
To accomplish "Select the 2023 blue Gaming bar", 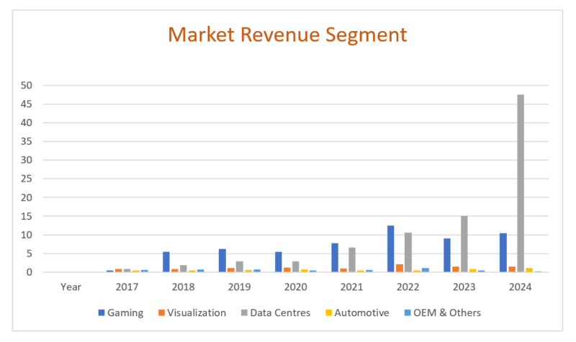I will (x=447, y=256).
